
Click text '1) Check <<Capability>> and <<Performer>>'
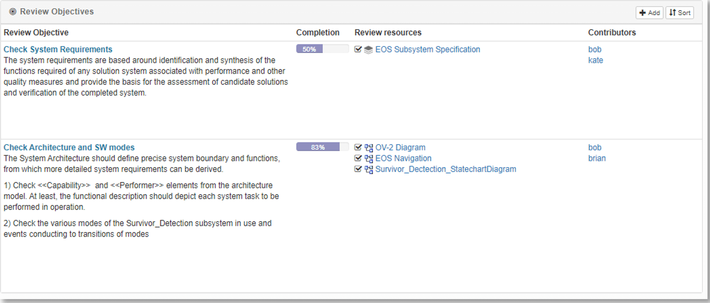click(84, 185)
